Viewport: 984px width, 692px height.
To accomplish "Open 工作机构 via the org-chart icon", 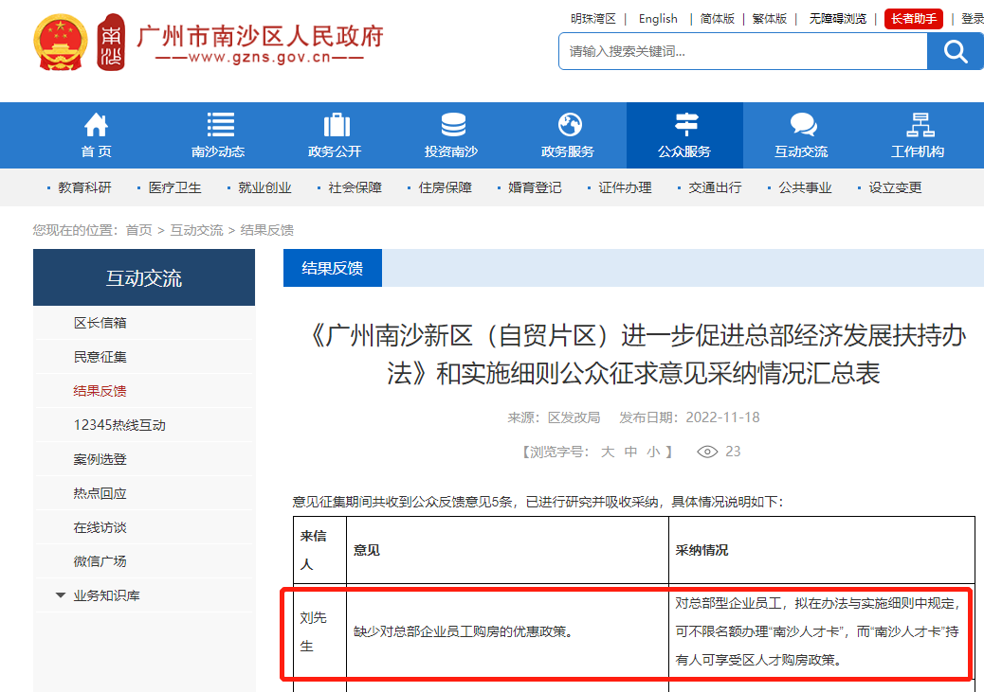I will coord(919,123).
